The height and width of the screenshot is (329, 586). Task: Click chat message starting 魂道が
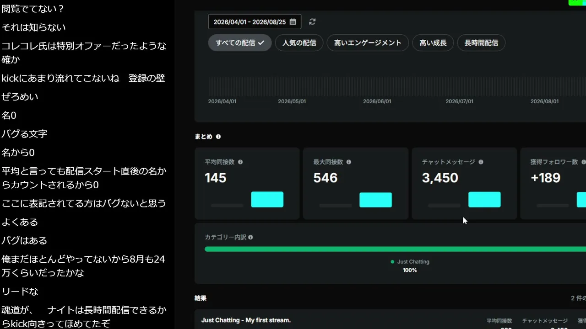tap(84, 317)
